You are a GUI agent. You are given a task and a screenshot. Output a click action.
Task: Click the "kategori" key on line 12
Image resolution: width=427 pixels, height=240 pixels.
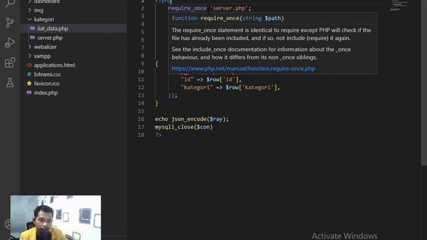tap(197, 87)
